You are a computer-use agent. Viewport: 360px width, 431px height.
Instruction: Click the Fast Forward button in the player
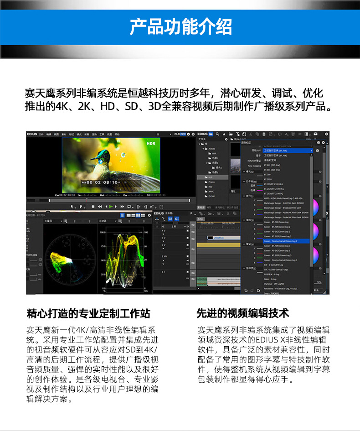tap(122, 207)
